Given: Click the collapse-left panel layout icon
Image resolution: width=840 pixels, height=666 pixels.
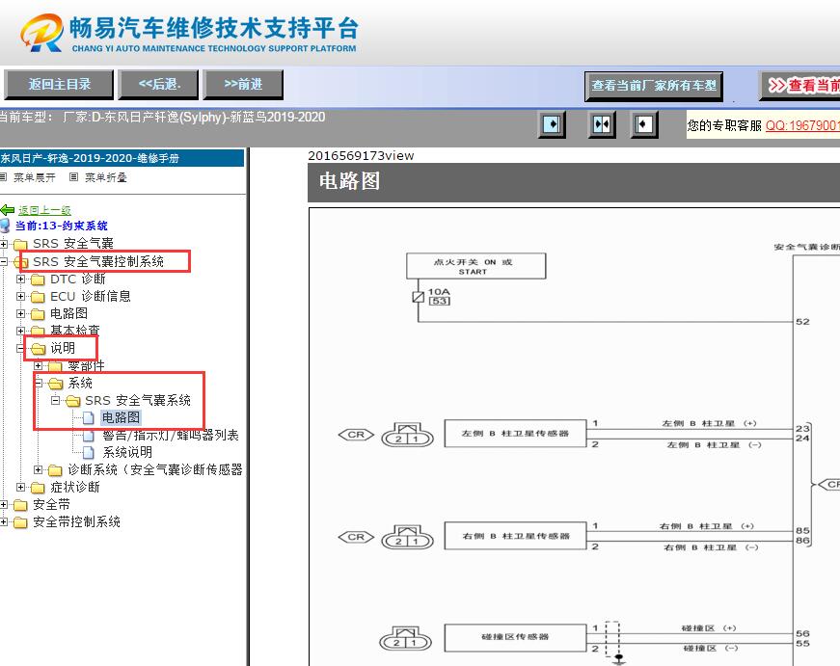Looking at the screenshot, I should point(644,124).
